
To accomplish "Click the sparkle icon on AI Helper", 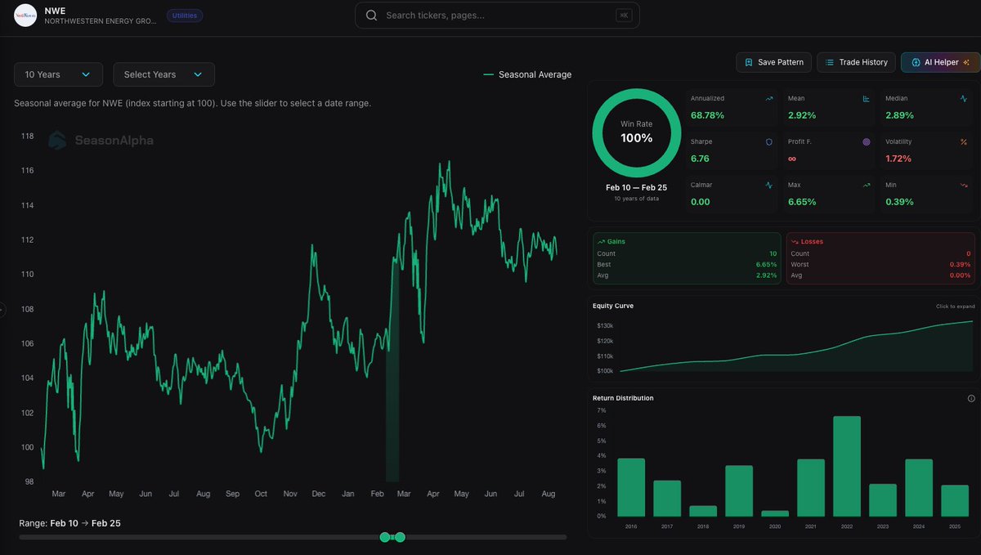I will [x=966, y=62].
